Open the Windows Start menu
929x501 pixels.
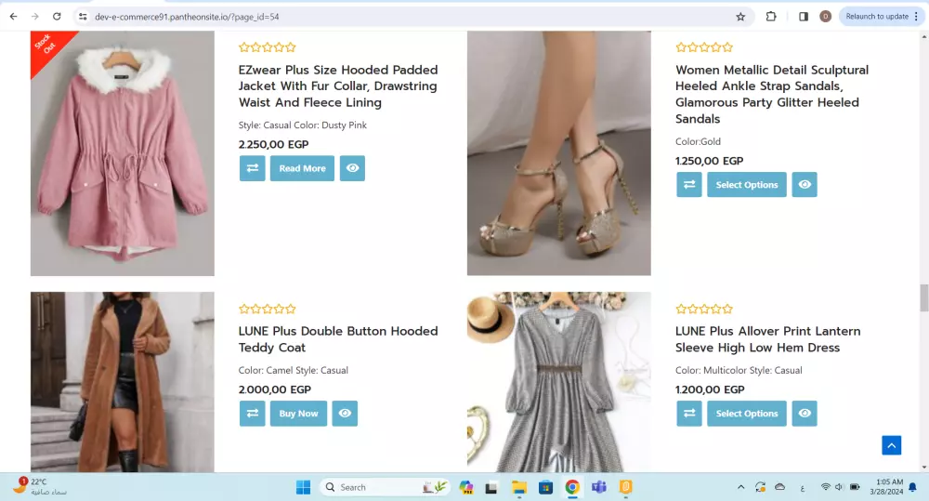304,487
